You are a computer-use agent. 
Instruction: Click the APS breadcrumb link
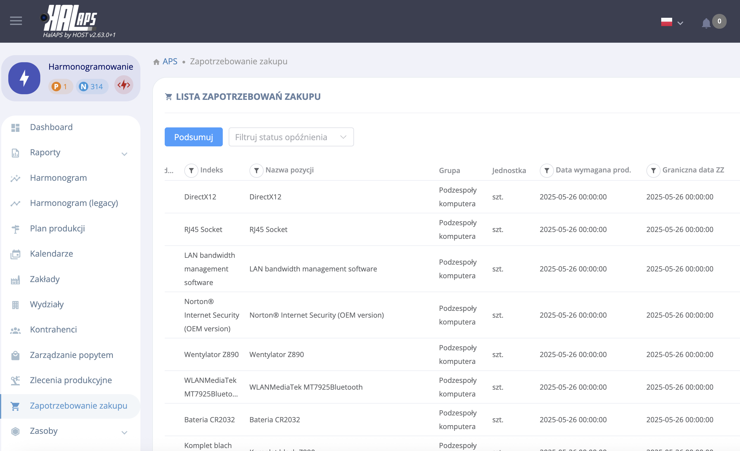click(x=170, y=61)
